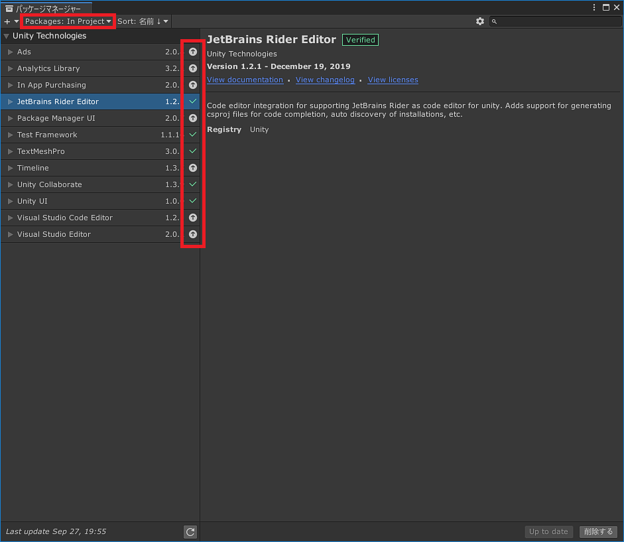Select the Test Framework package
The image size is (624, 542).
pyautogui.click(x=100, y=135)
